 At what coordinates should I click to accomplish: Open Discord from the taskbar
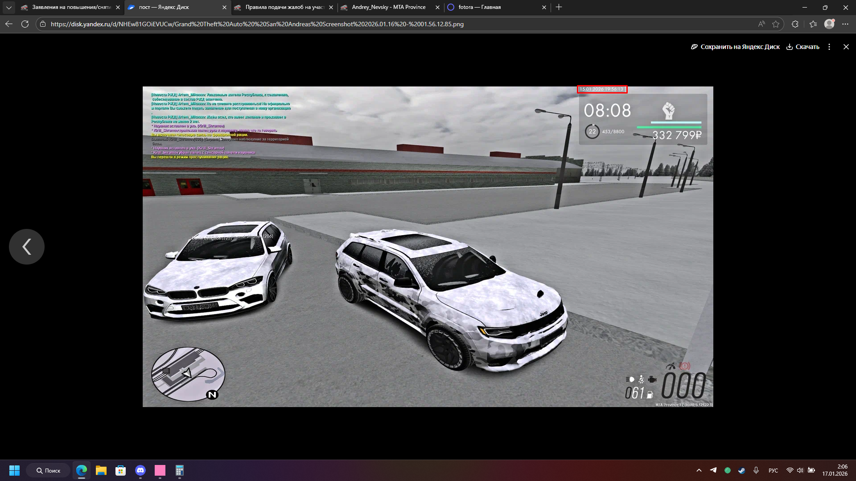[140, 470]
